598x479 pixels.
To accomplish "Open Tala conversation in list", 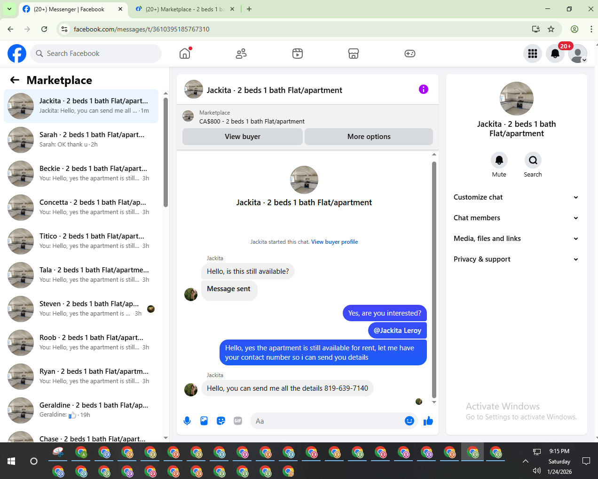I will pyautogui.click(x=81, y=275).
